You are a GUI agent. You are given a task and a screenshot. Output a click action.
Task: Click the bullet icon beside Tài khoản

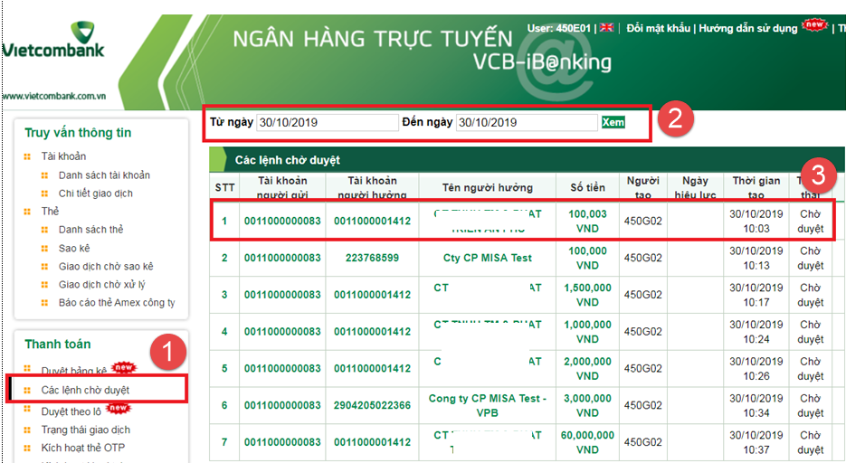[27, 156]
